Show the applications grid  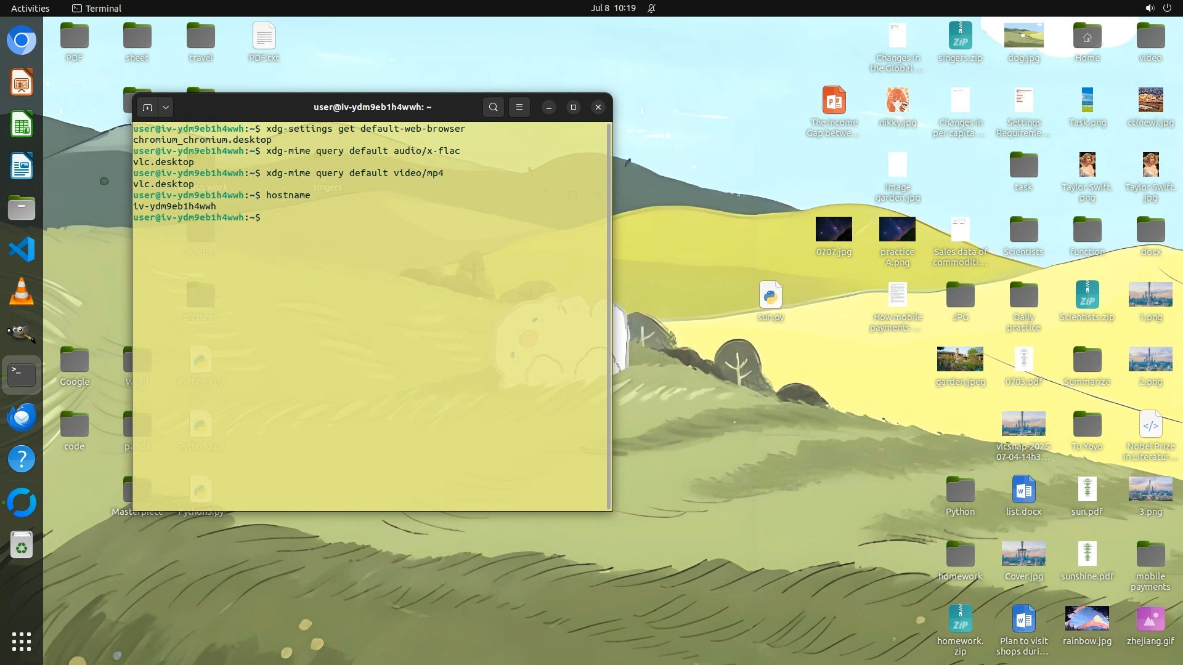coord(22,641)
